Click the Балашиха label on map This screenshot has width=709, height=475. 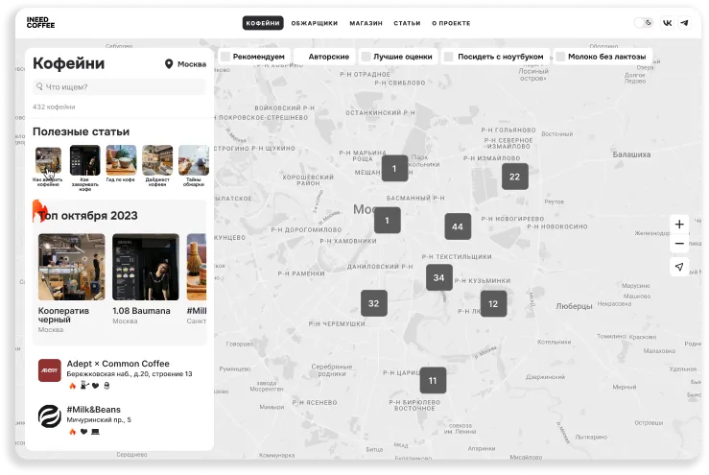[x=631, y=154]
